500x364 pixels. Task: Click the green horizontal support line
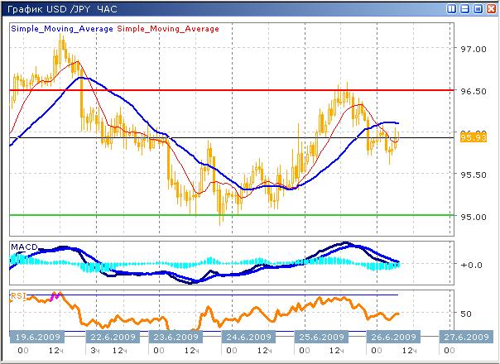tap(232, 215)
